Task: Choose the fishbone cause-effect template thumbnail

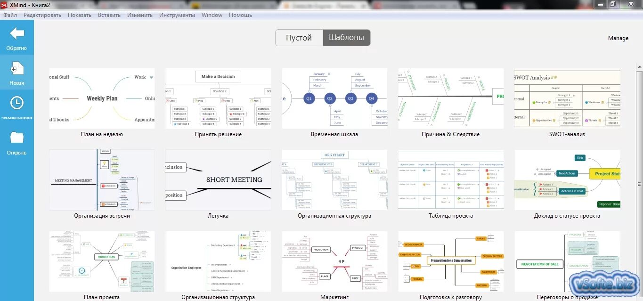Action: pos(451,98)
